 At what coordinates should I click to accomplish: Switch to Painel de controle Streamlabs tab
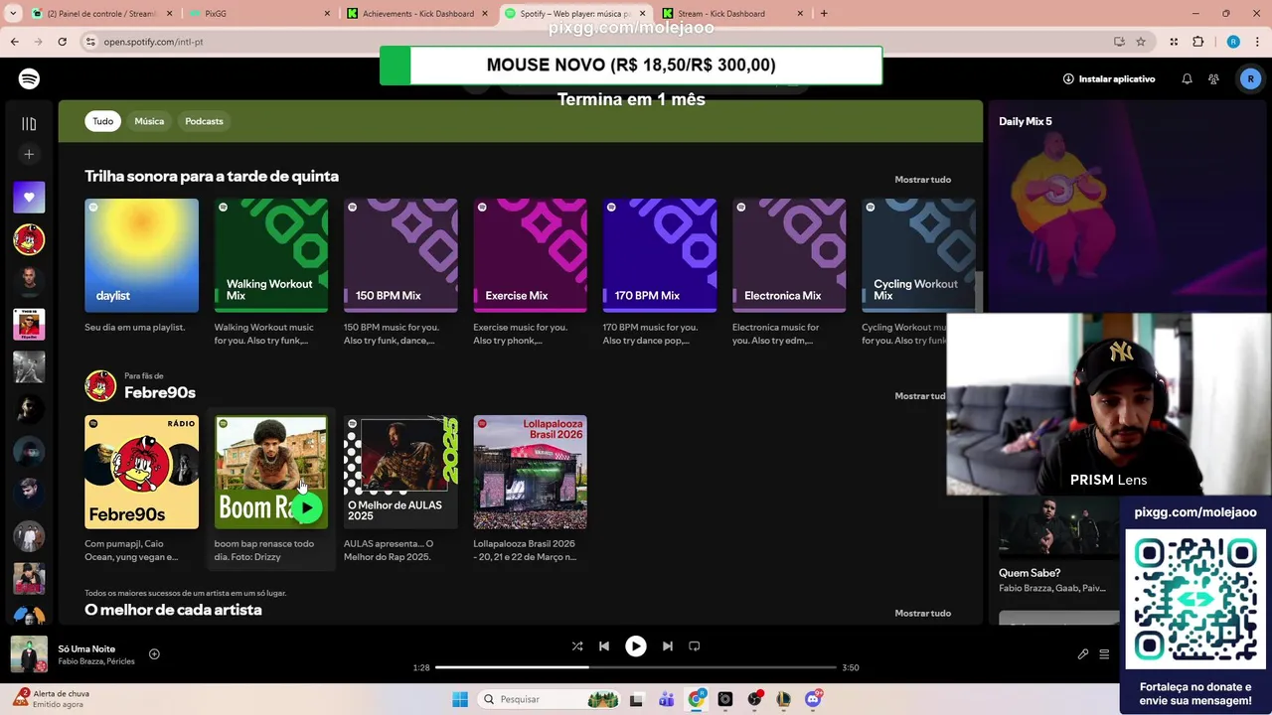[101, 14]
